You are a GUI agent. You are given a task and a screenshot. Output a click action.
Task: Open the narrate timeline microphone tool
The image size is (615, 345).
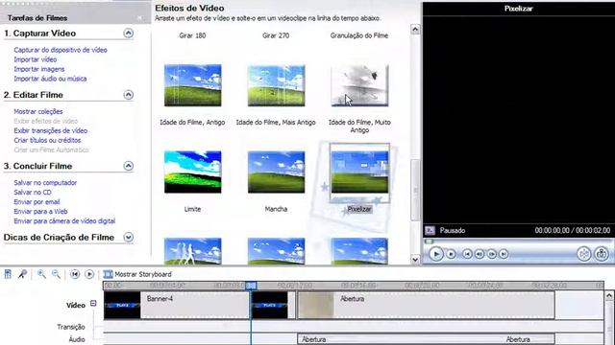(x=22, y=274)
